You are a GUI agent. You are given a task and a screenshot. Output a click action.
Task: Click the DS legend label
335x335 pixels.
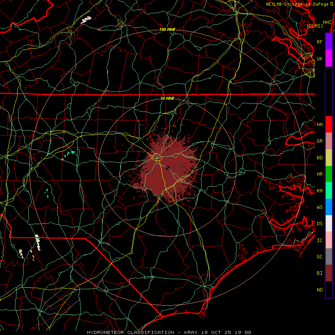(319, 224)
